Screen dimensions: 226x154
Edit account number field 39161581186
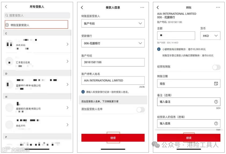(x=113, y=62)
